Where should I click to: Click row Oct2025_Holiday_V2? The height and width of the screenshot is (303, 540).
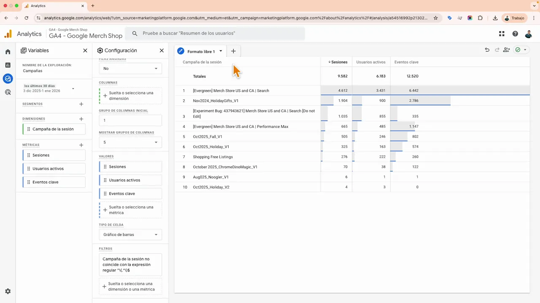click(x=352, y=187)
